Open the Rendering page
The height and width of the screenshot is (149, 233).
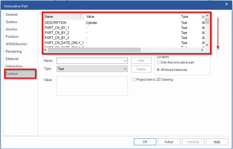(x=14, y=51)
